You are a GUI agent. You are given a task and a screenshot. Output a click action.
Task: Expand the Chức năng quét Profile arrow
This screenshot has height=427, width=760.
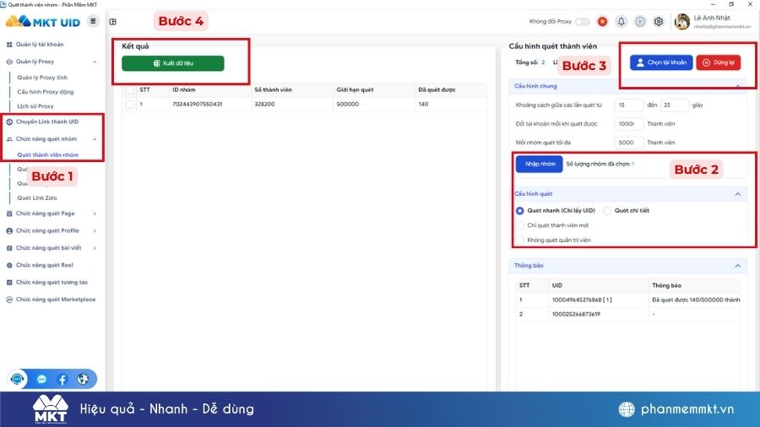[x=95, y=231]
